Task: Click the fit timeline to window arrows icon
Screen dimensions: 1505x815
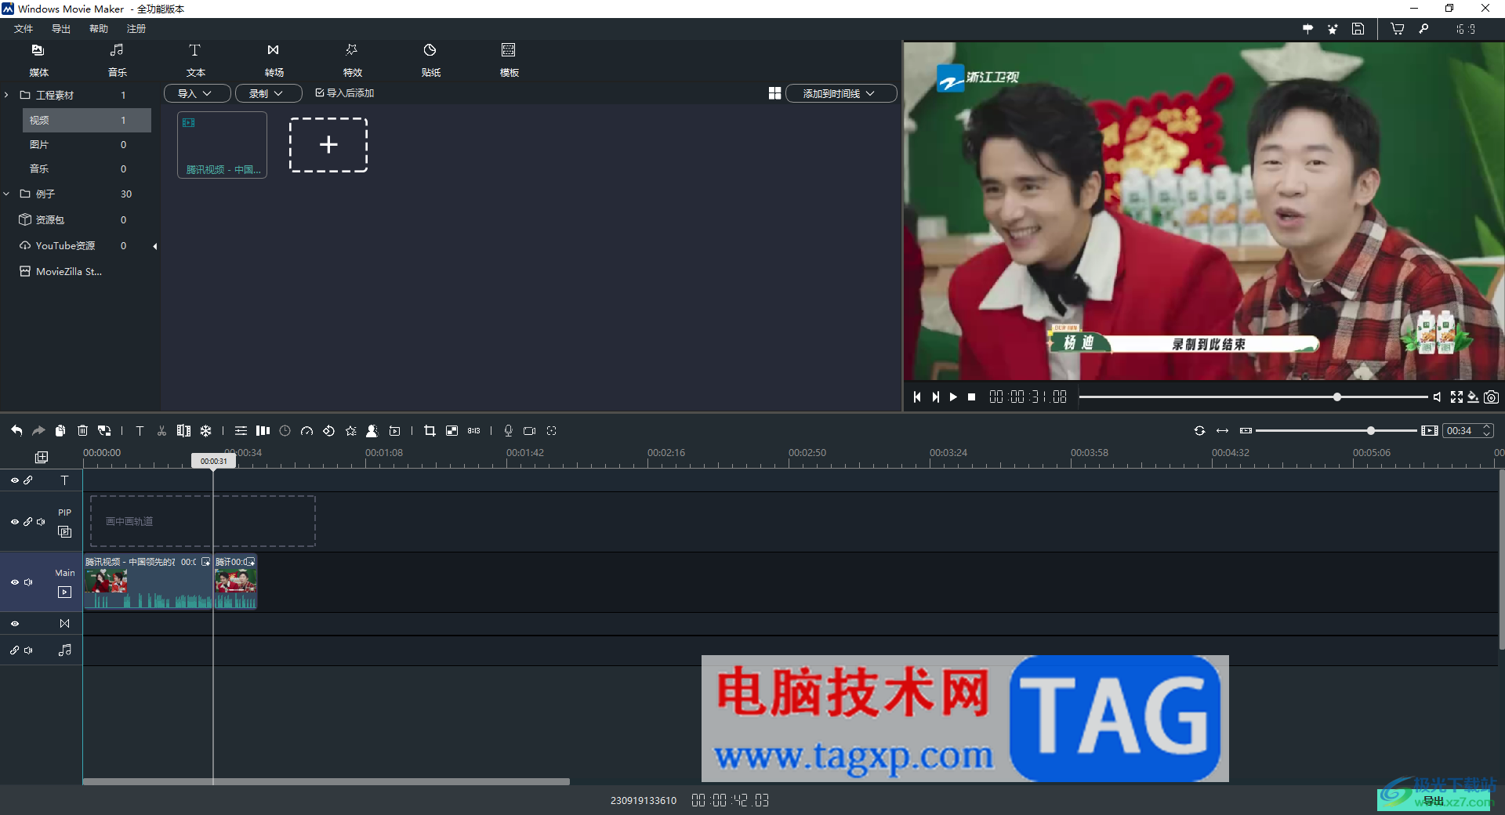Action: click(x=1222, y=430)
